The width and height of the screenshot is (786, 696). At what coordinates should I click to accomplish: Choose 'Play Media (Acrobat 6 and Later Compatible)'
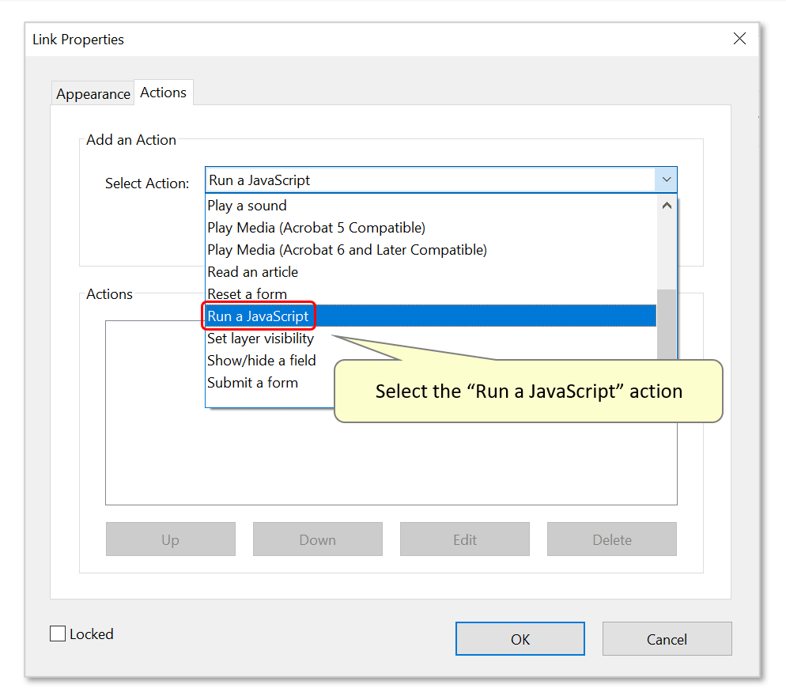pos(431,250)
